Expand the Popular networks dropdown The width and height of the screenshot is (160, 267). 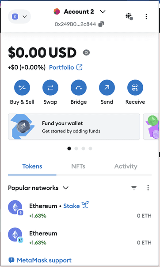point(38,188)
